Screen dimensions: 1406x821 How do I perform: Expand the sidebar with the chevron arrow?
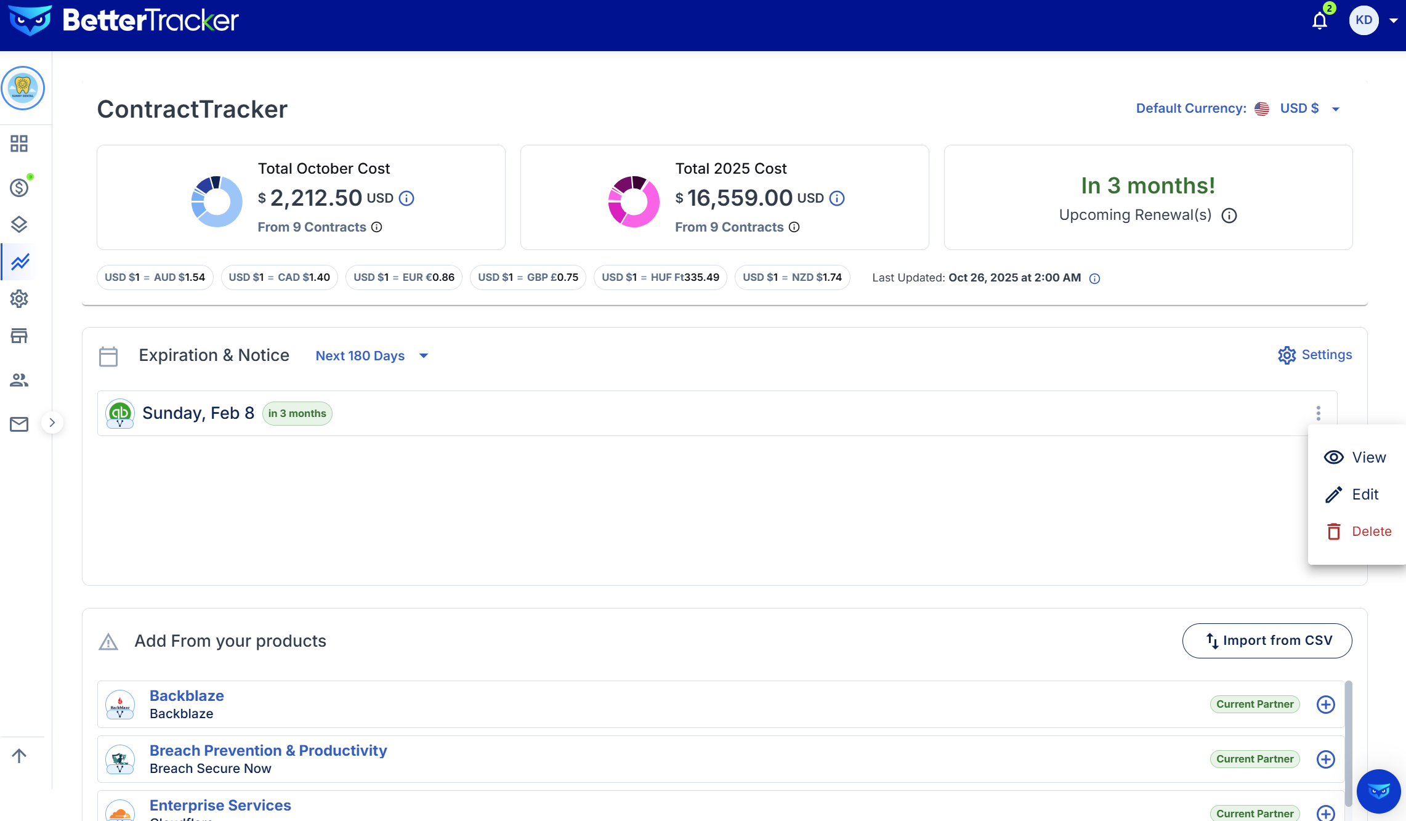(x=52, y=423)
